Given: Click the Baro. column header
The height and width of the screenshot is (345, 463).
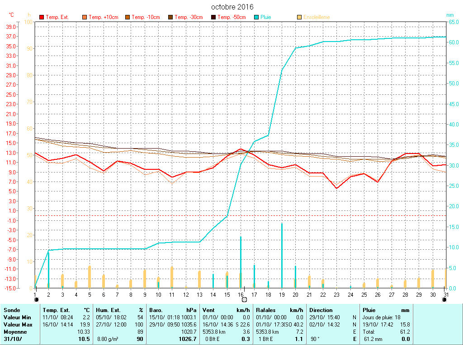Looking at the screenshot, I should coord(156,310).
